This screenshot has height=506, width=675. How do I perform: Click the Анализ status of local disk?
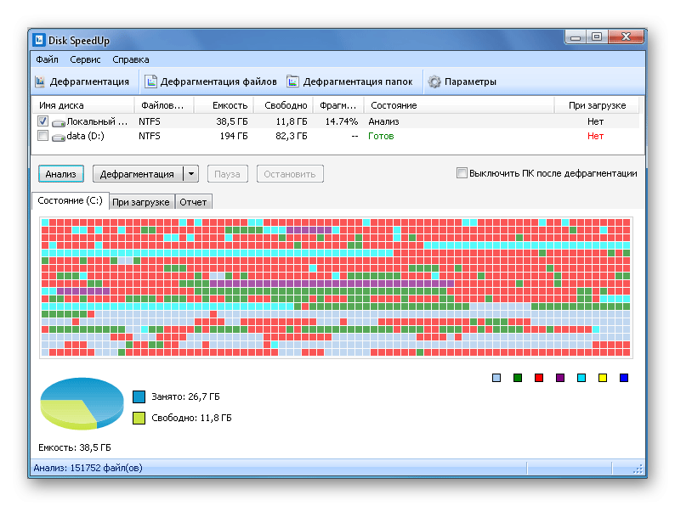383,121
